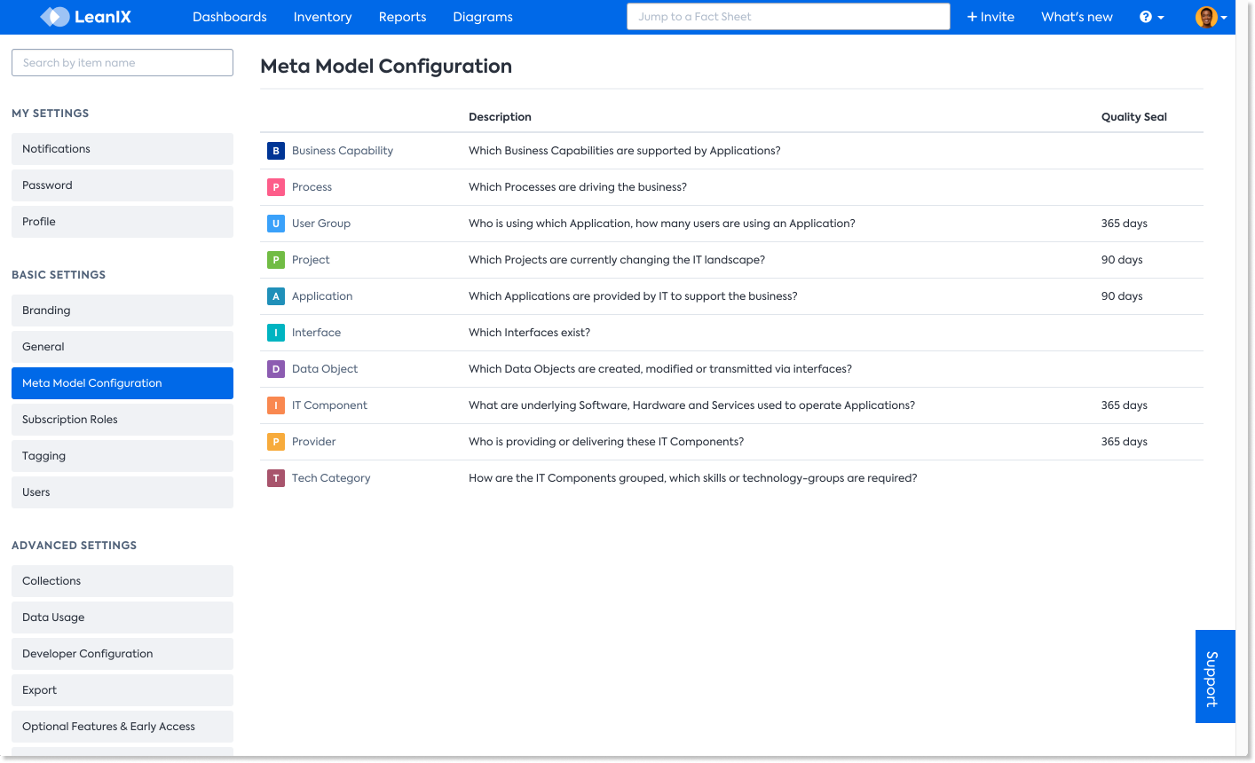Open Tagging settings
This screenshot has height=763, width=1255.
coord(122,456)
